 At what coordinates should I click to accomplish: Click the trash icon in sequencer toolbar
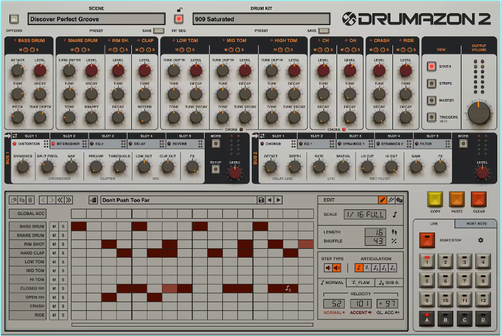click(x=30, y=200)
